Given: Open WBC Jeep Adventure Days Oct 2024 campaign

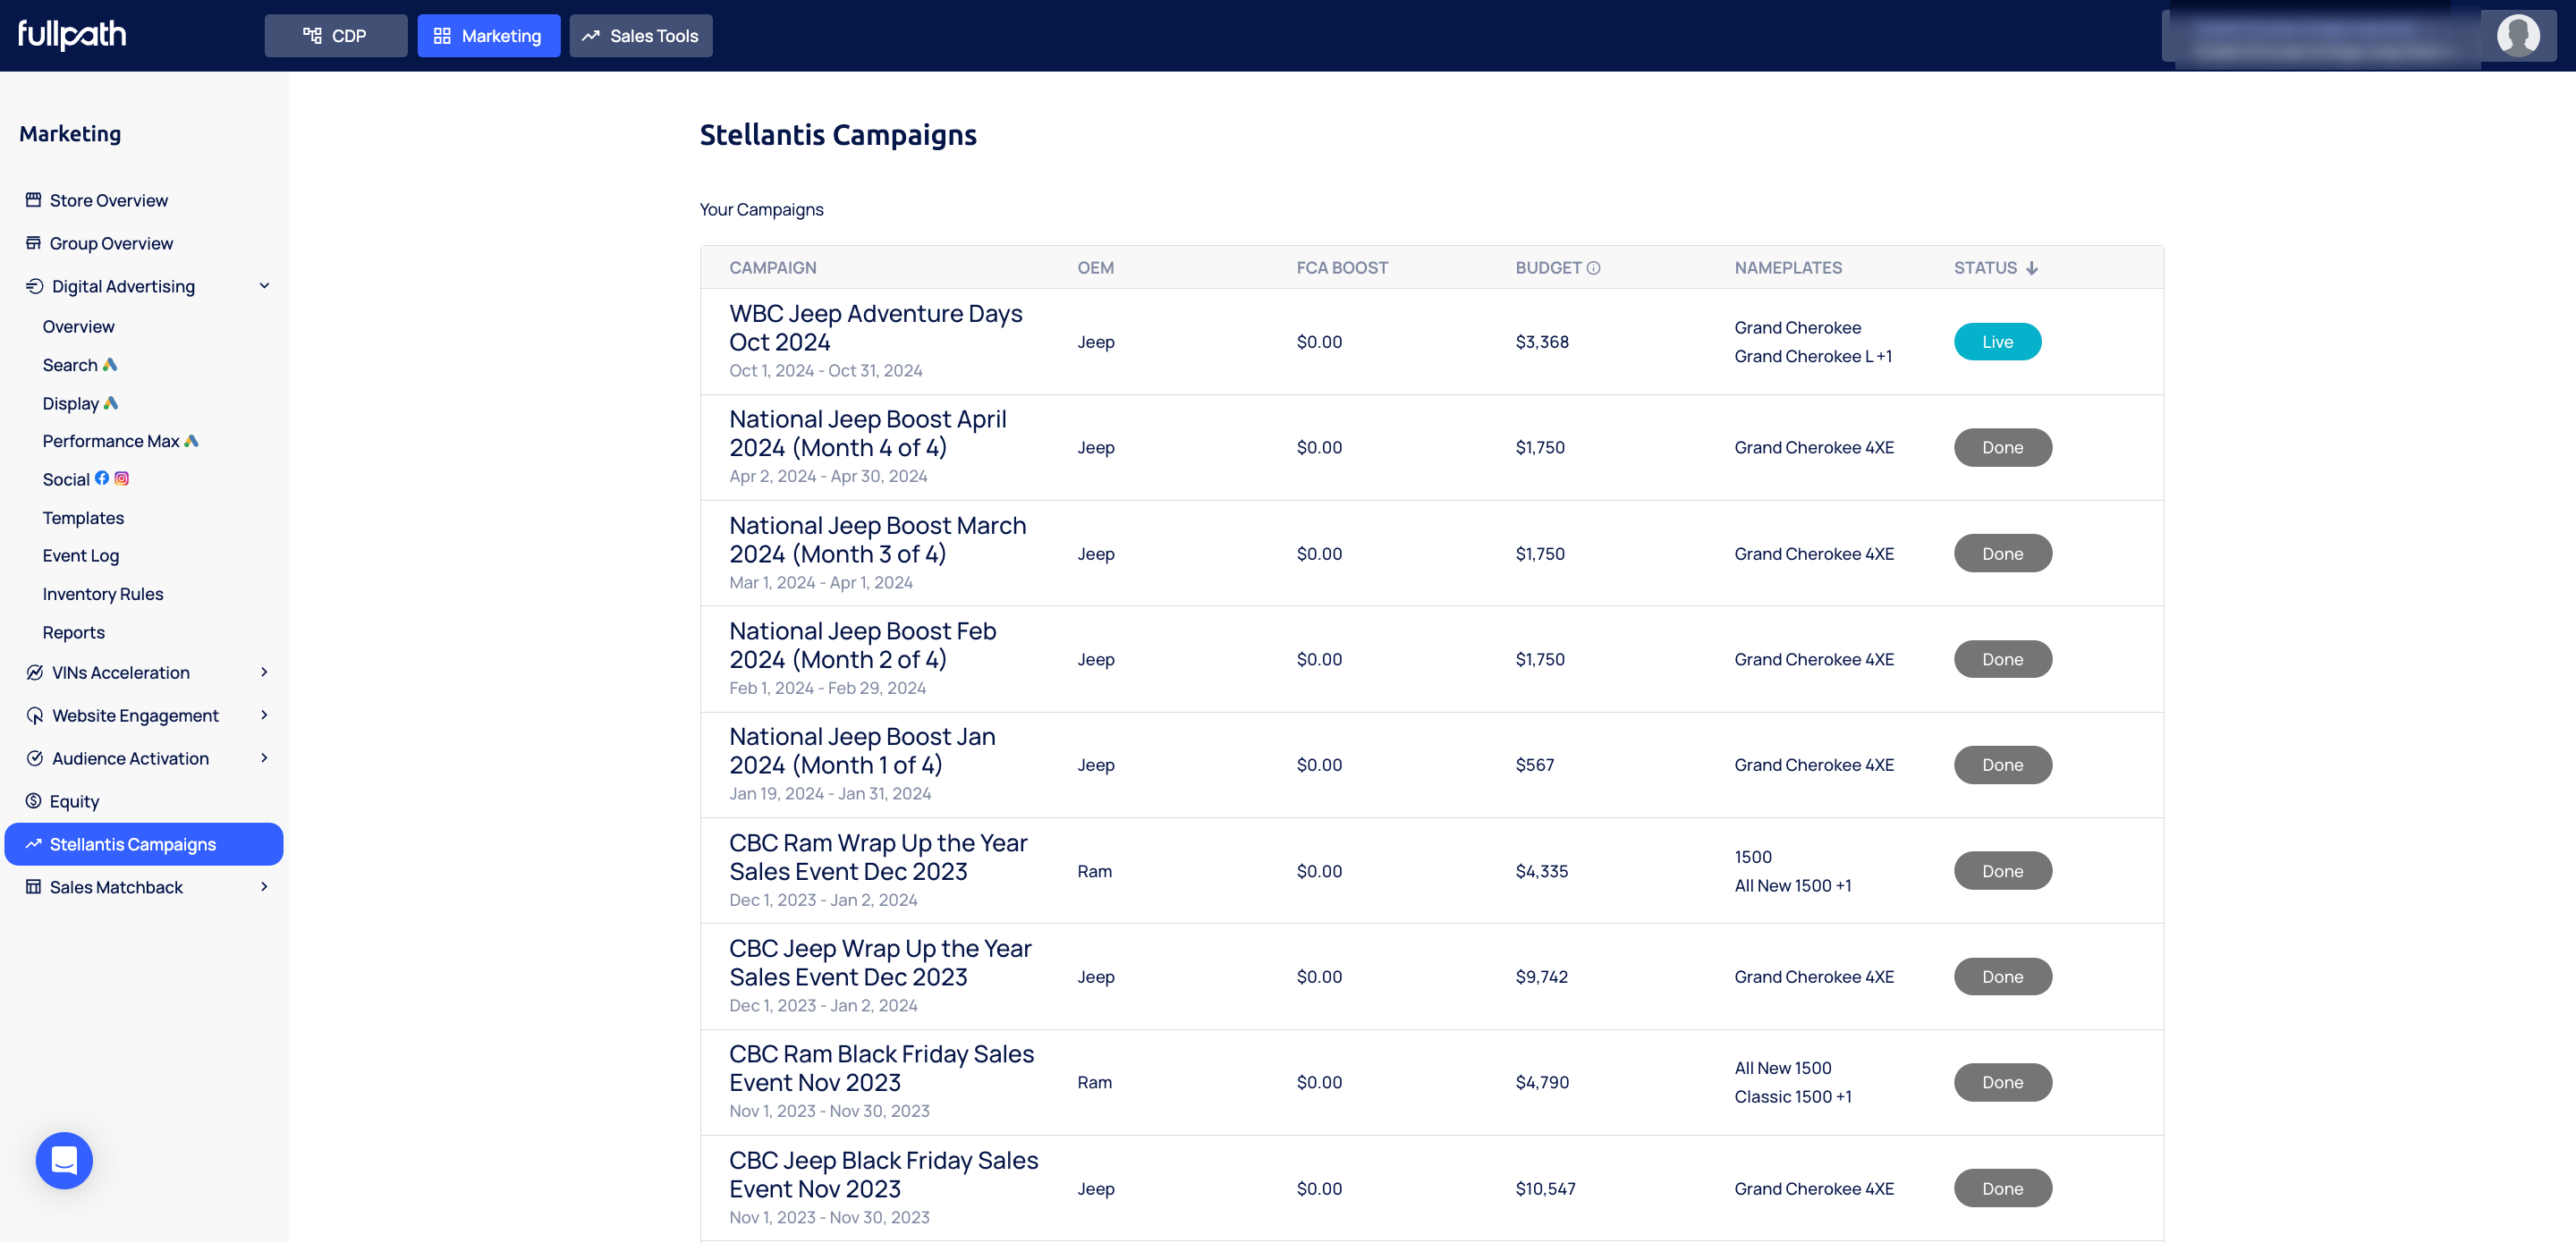Looking at the screenshot, I should coord(875,327).
